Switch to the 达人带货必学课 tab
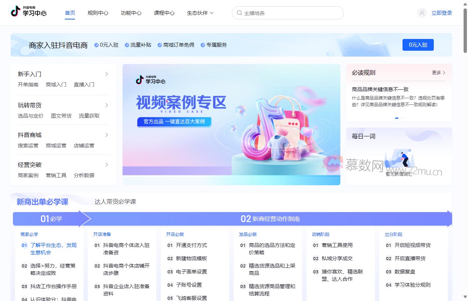This screenshot has height=301, width=468. coord(116,202)
